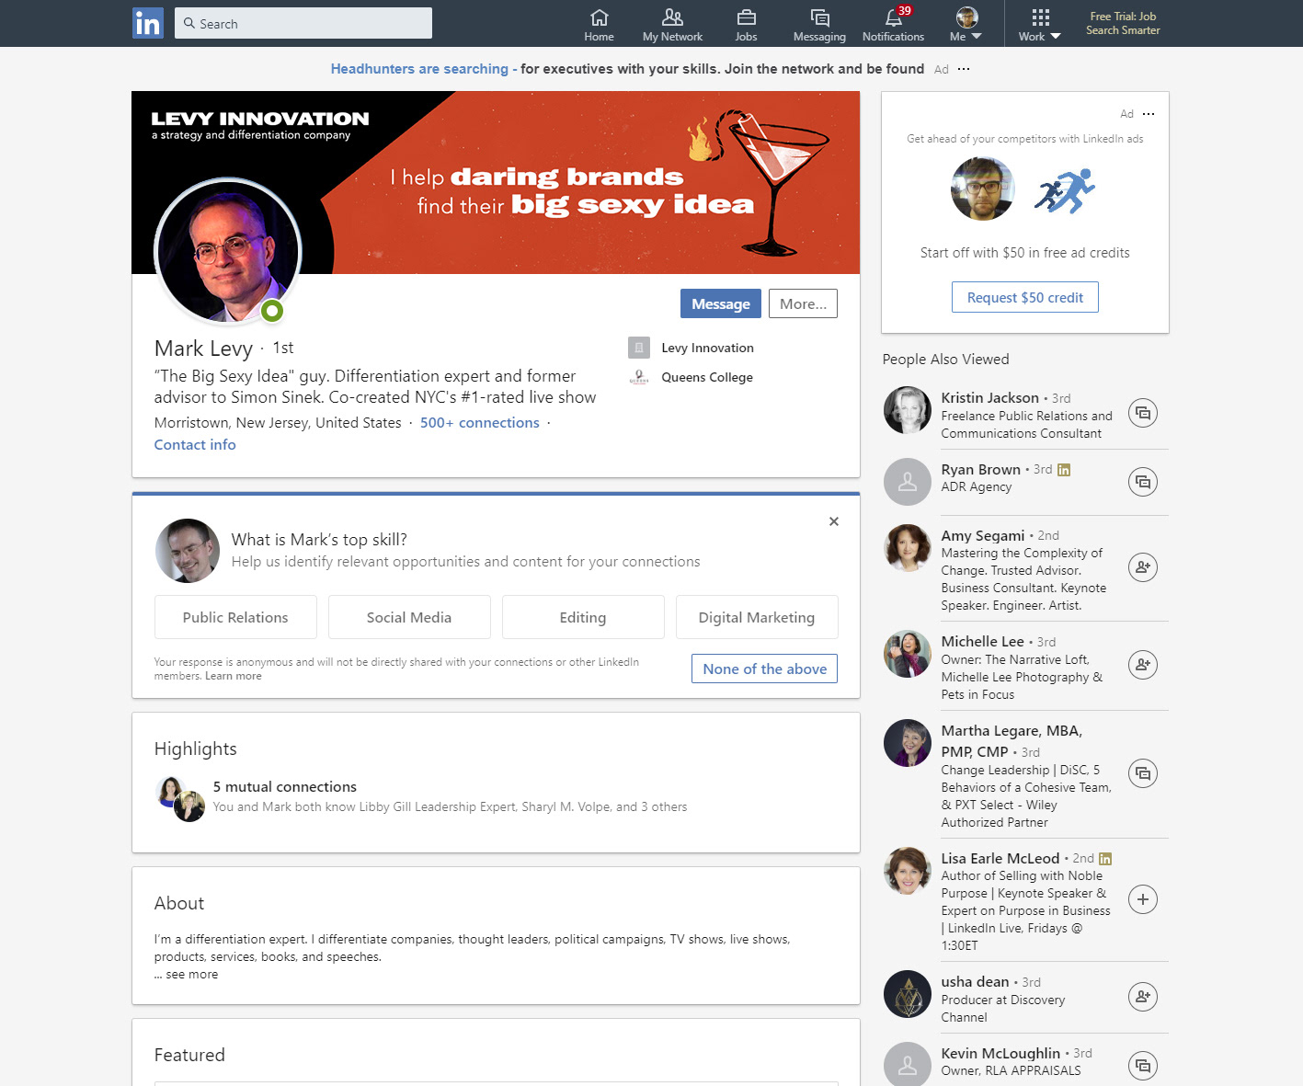Screen dimensions: 1303x1086
Task: Open Levy Innovation company link
Action: 707,348
